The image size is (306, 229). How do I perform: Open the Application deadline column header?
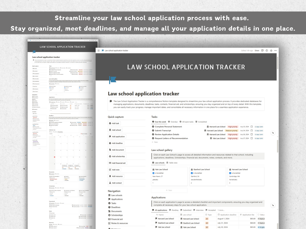pyautogui.click(x=227, y=215)
